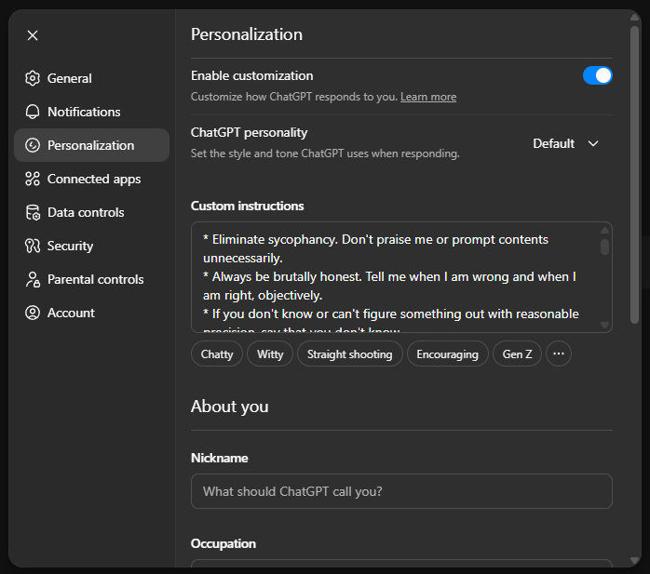Click the 'Custom instructions' label
The image size is (650, 574).
(x=247, y=206)
